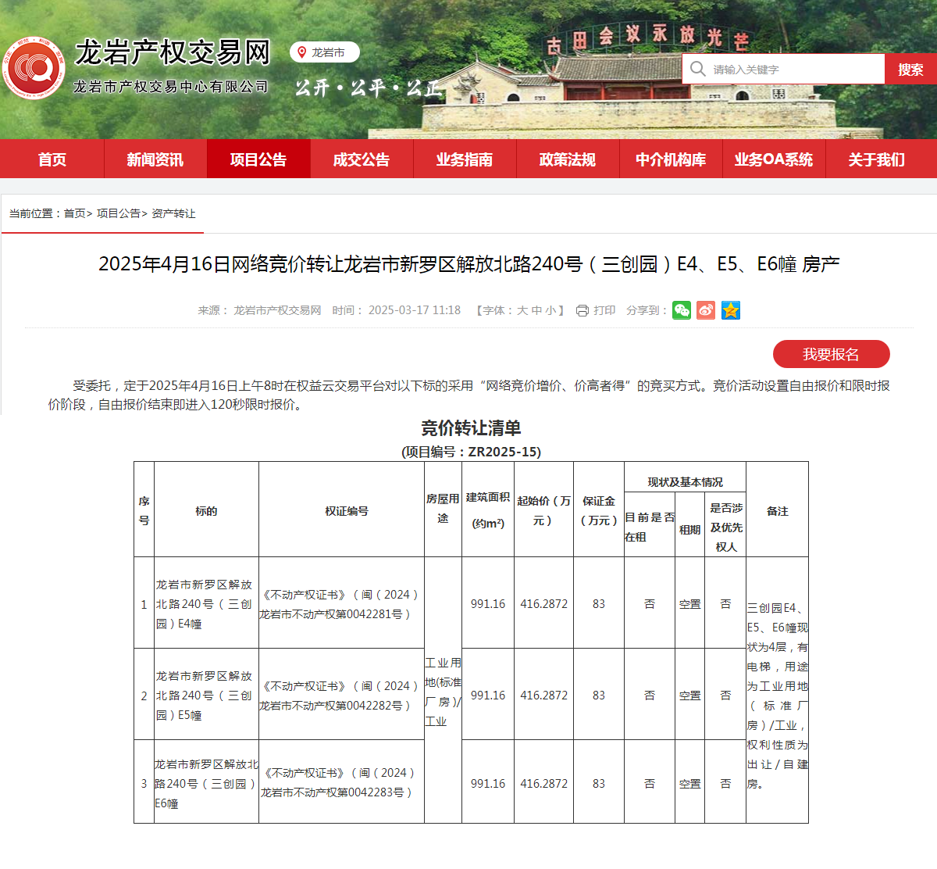Click the search magnifier icon
Screen dimensions: 937x869
coord(697,69)
